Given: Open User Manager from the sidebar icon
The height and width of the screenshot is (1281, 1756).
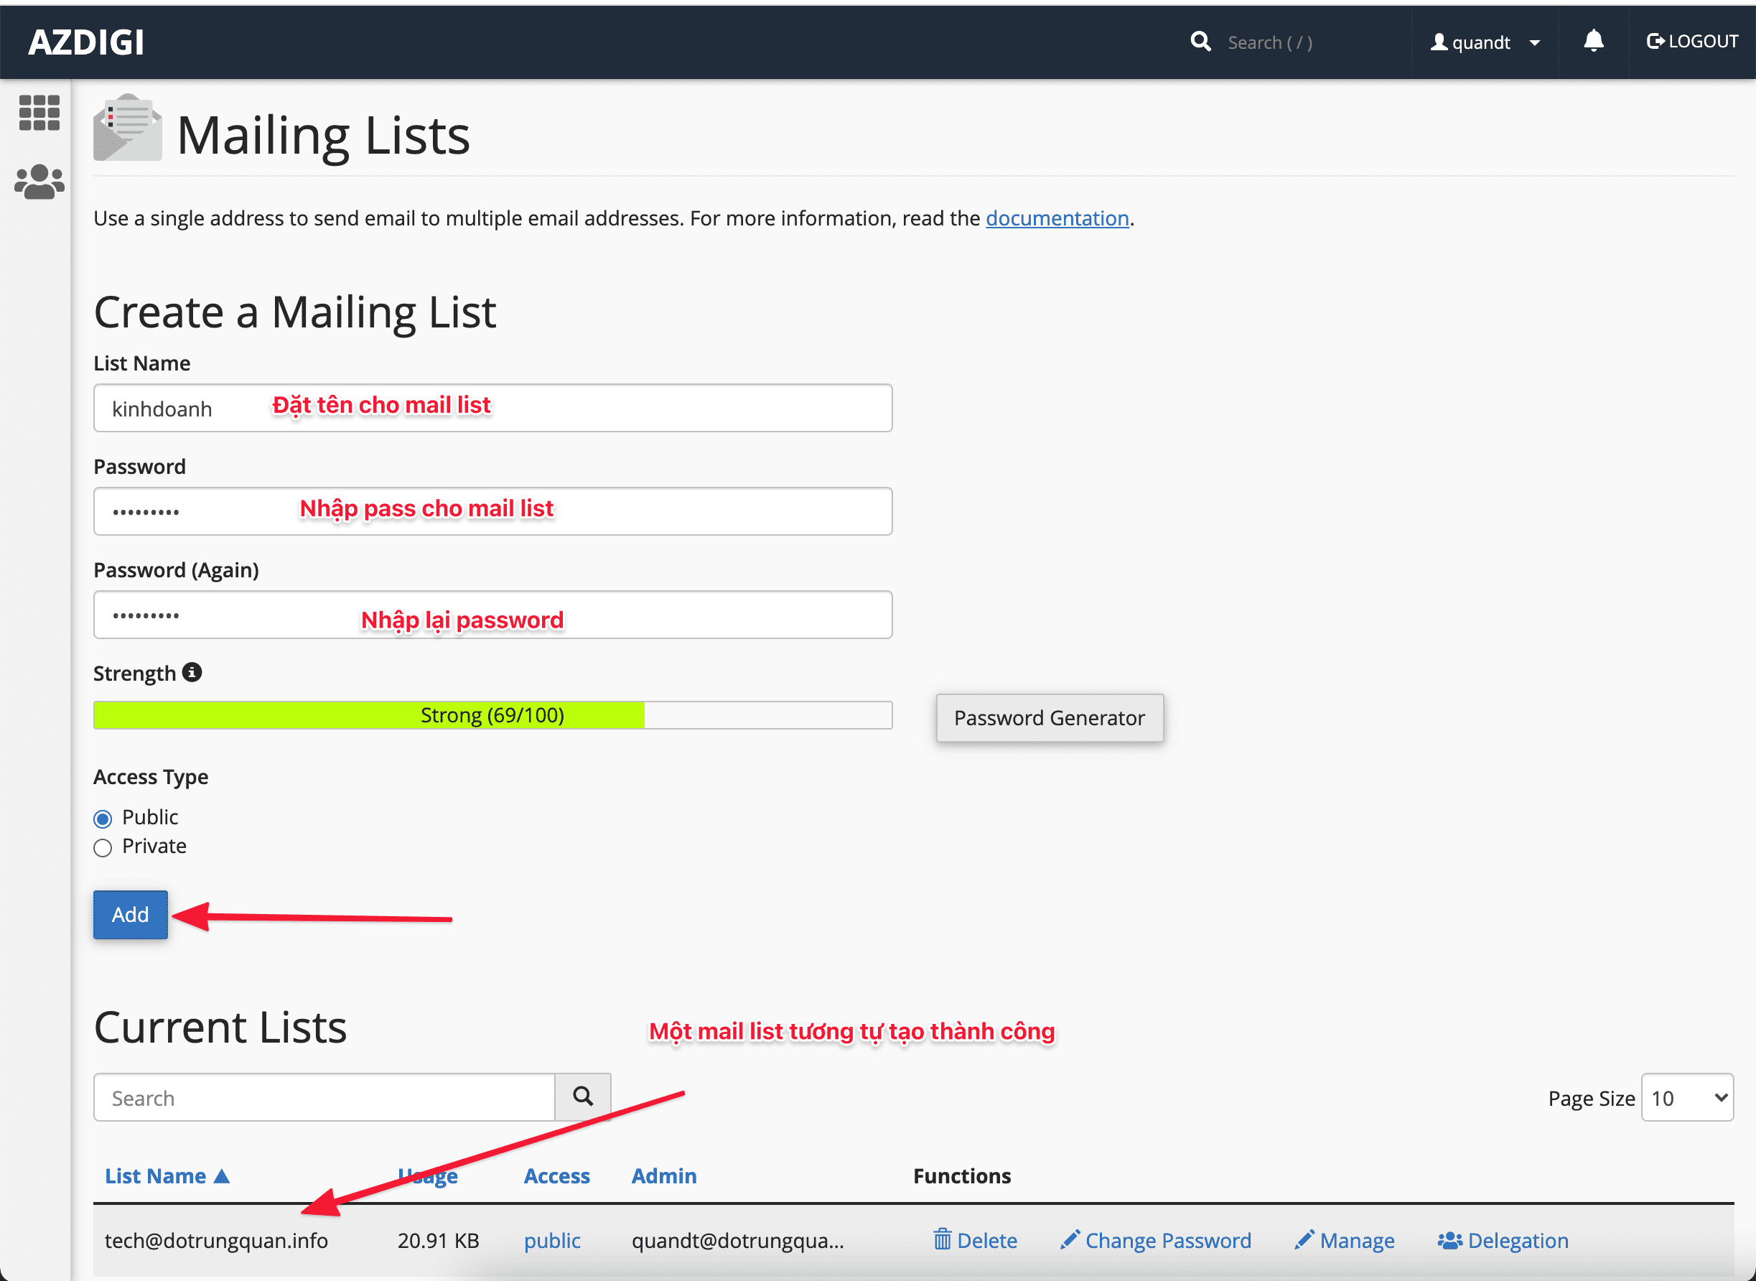Looking at the screenshot, I should 39,180.
